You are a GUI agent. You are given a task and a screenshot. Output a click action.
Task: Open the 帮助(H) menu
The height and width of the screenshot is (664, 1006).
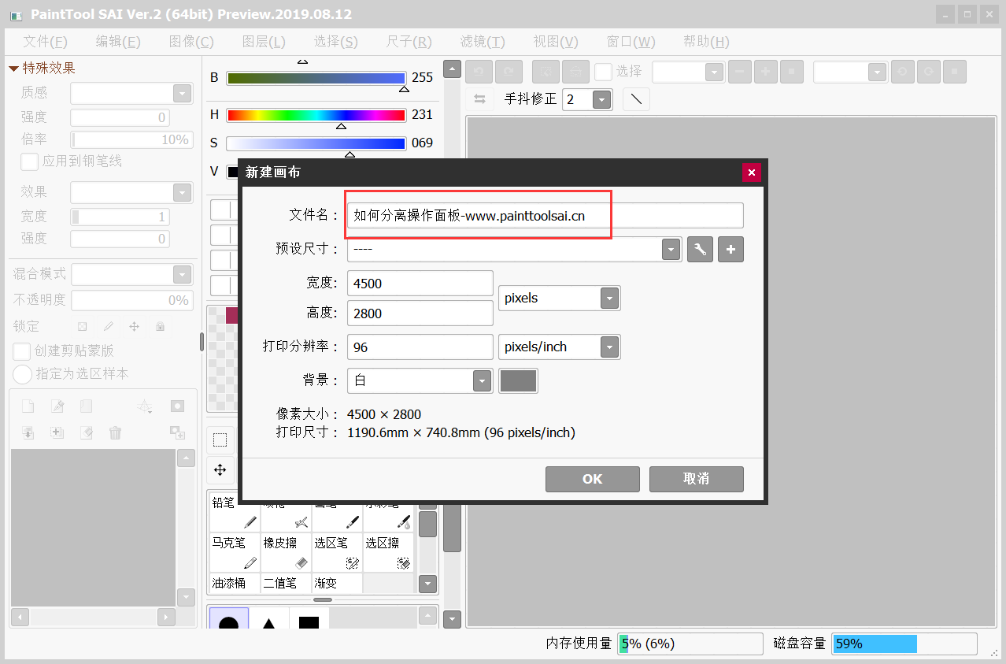tap(707, 42)
